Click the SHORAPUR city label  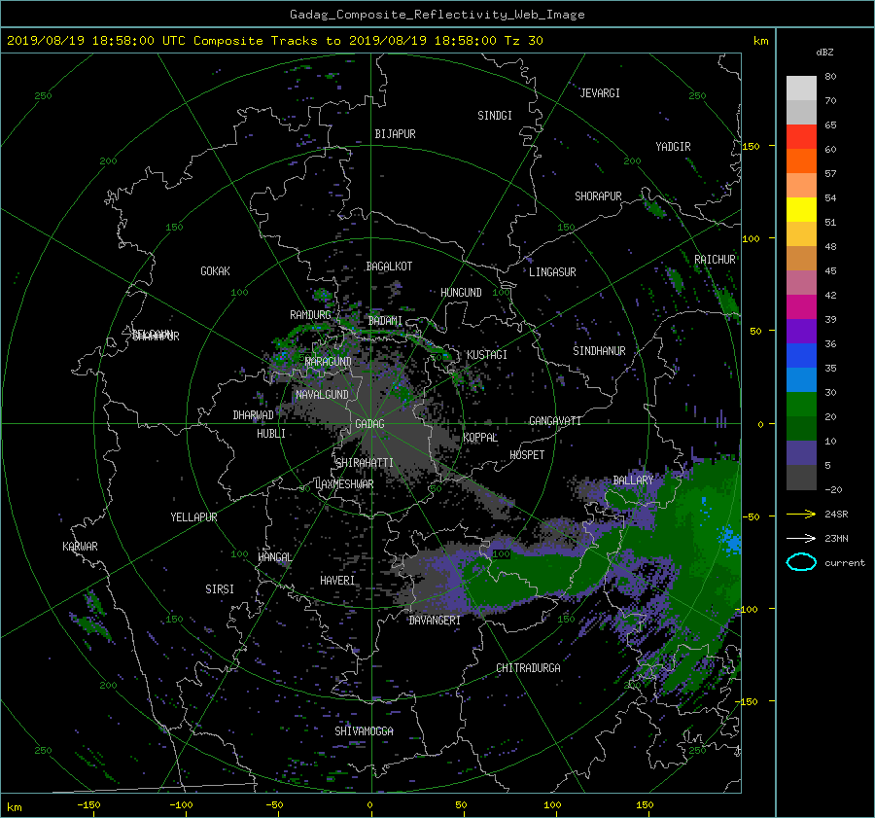(598, 196)
